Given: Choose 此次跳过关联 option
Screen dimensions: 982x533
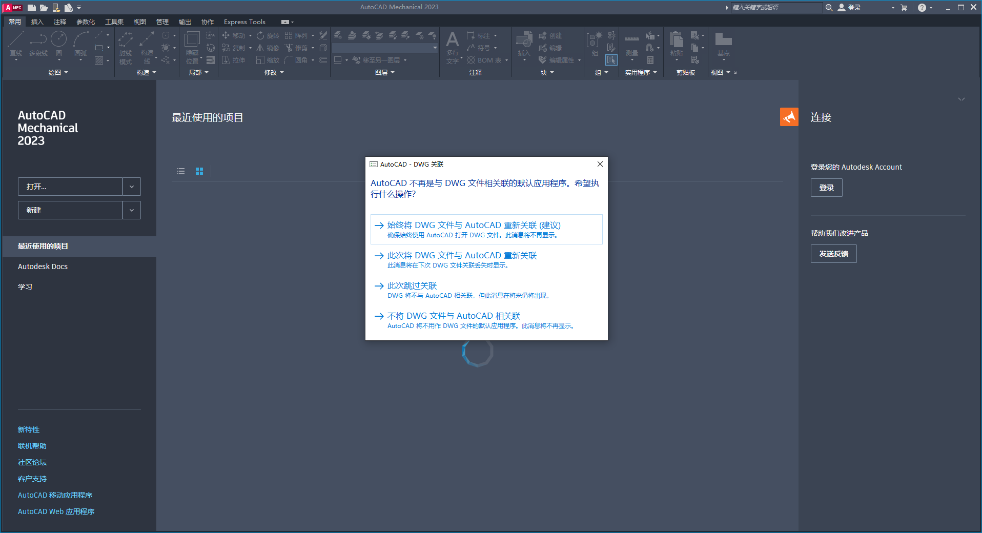Looking at the screenshot, I should pyautogui.click(x=412, y=285).
